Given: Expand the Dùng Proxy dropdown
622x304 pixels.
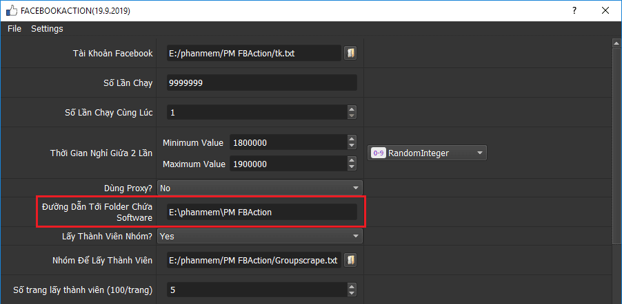Looking at the screenshot, I should click(x=356, y=187).
